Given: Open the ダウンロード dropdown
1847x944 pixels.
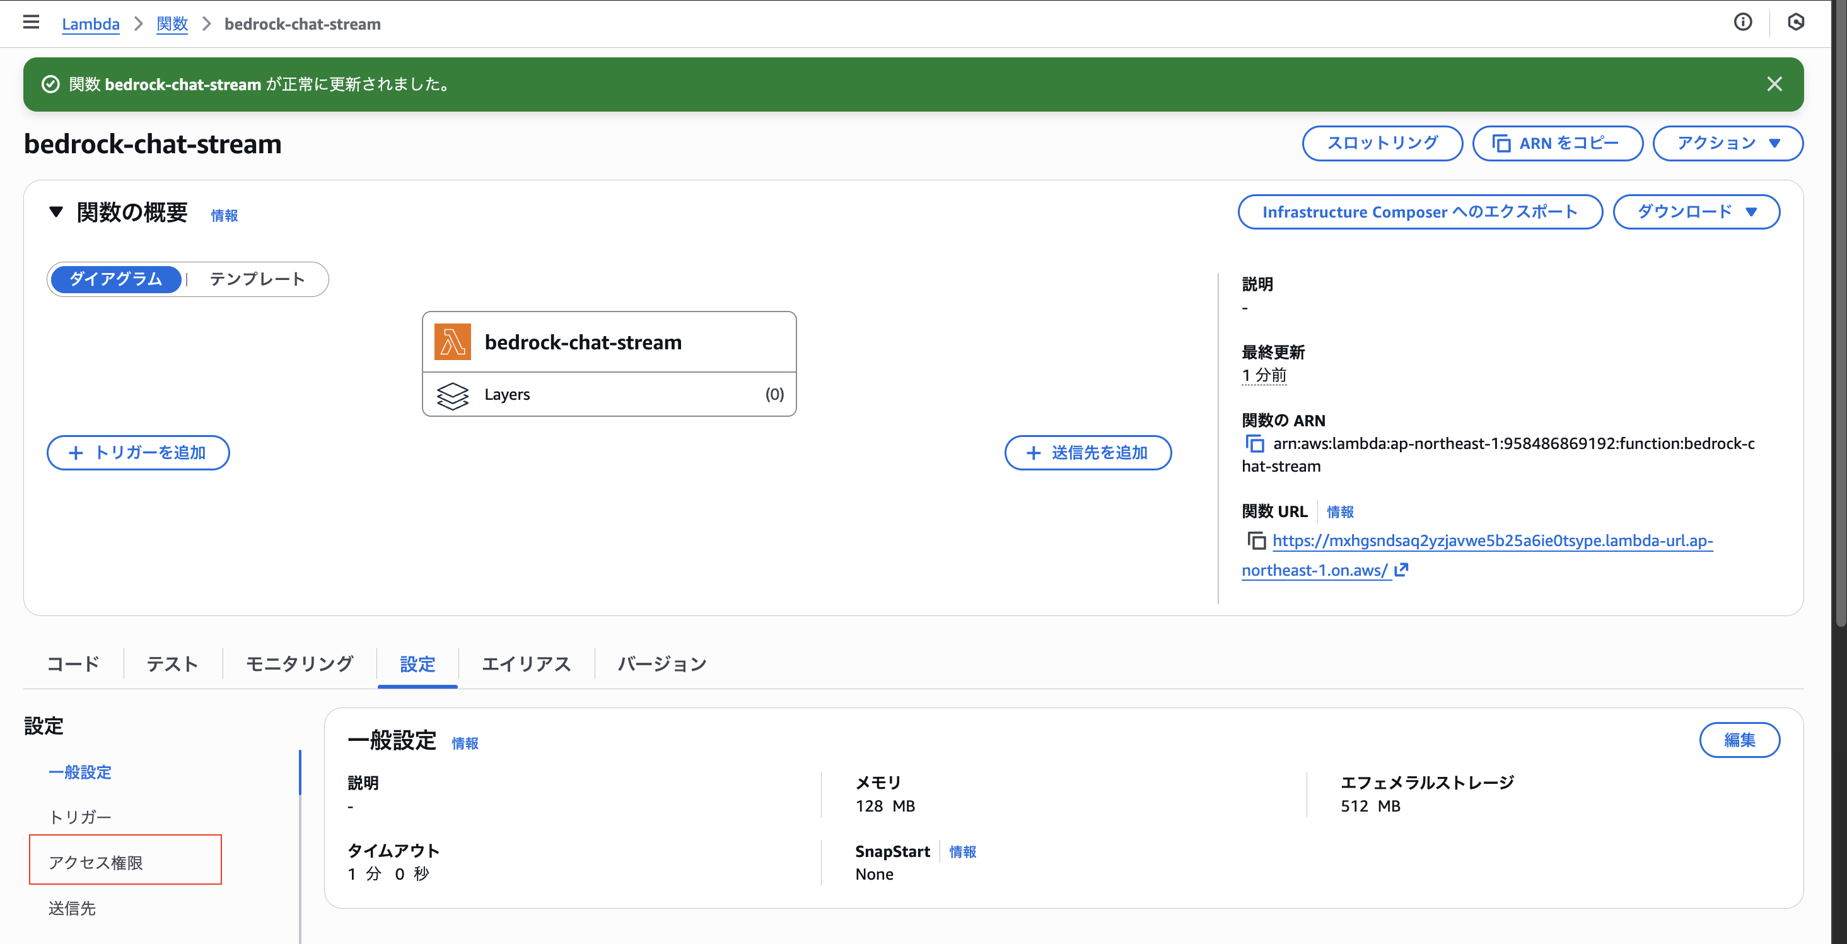Looking at the screenshot, I should point(1696,211).
